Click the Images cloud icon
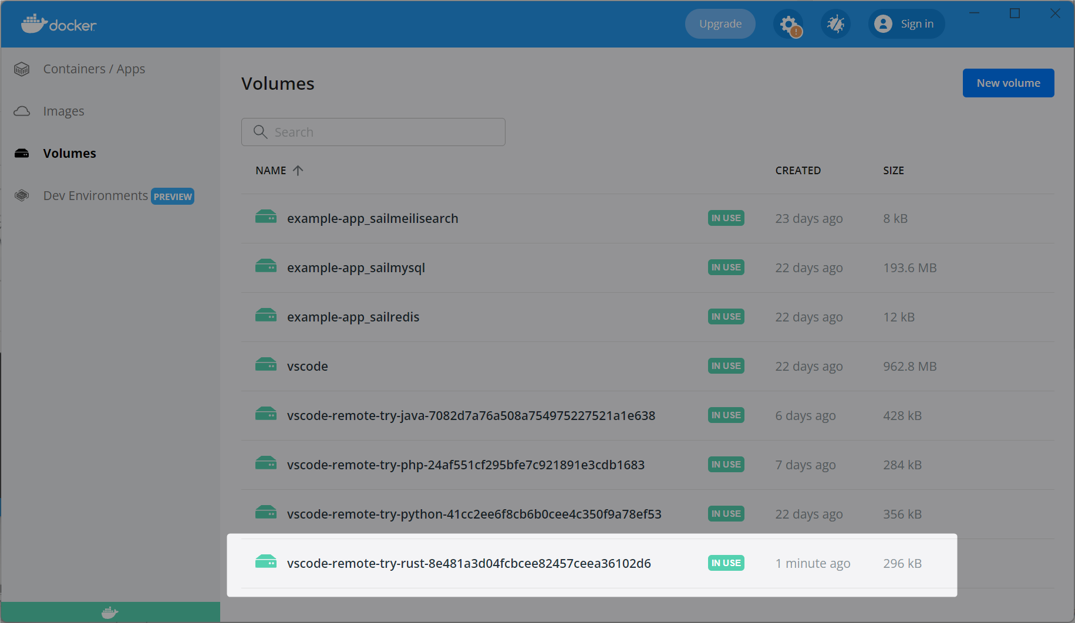This screenshot has height=623, width=1075. click(x=22, y=111)
